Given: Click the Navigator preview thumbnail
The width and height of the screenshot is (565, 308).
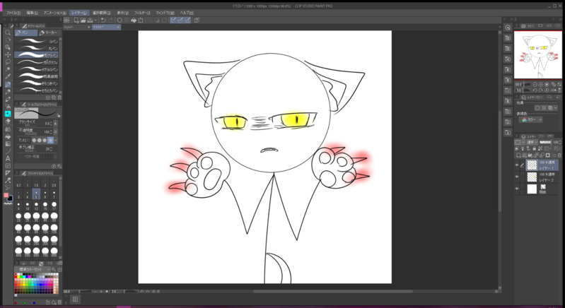Looking at the screenshot, I should [x=537, y=54].
